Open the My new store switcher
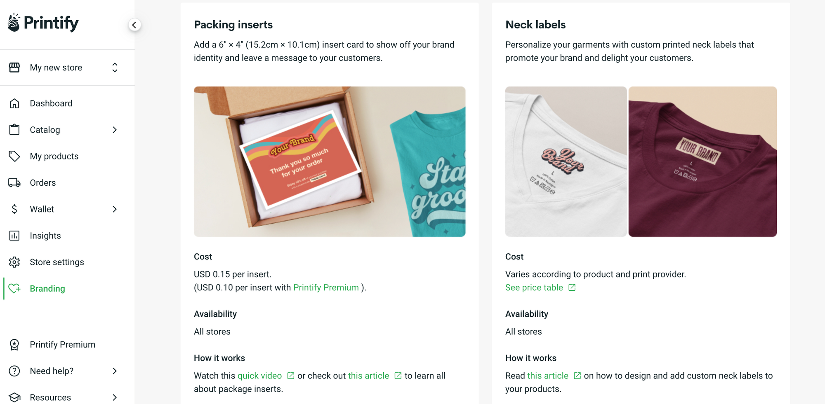 pos(114,67)
